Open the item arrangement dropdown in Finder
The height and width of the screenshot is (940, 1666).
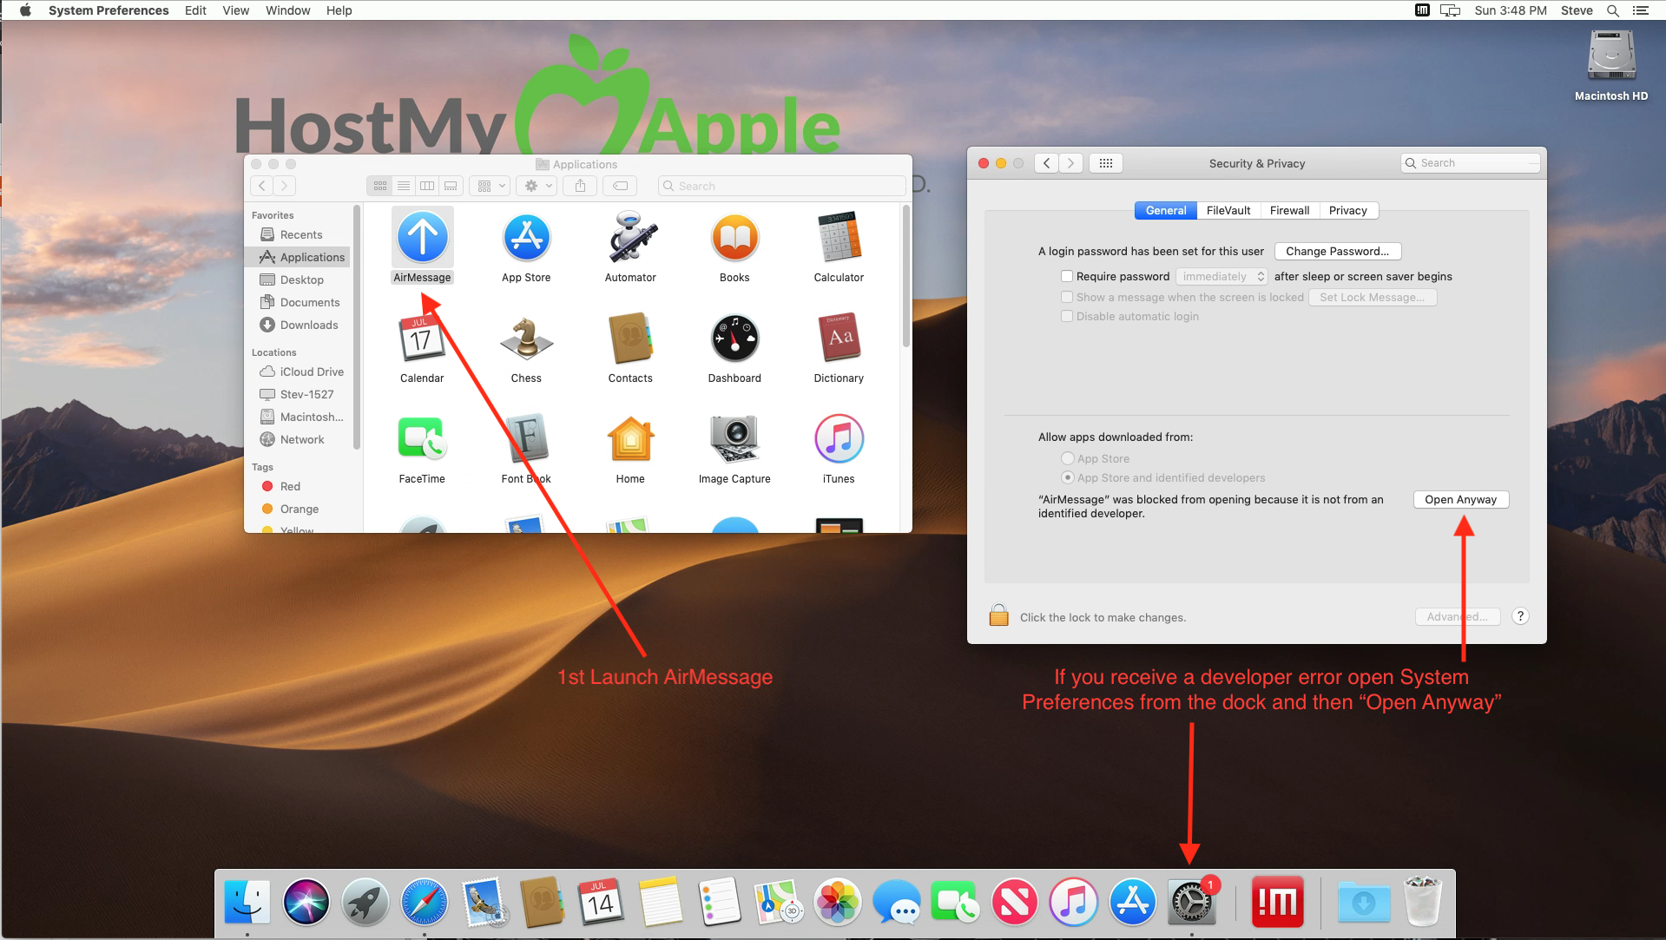pos(491,186)
